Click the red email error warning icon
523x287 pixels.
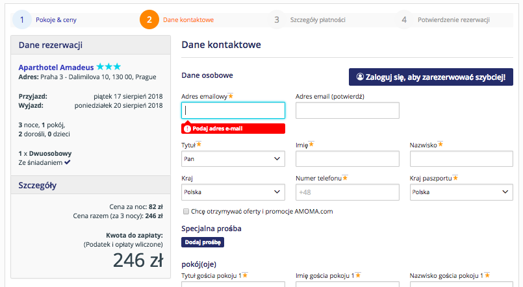coord(188,129)
